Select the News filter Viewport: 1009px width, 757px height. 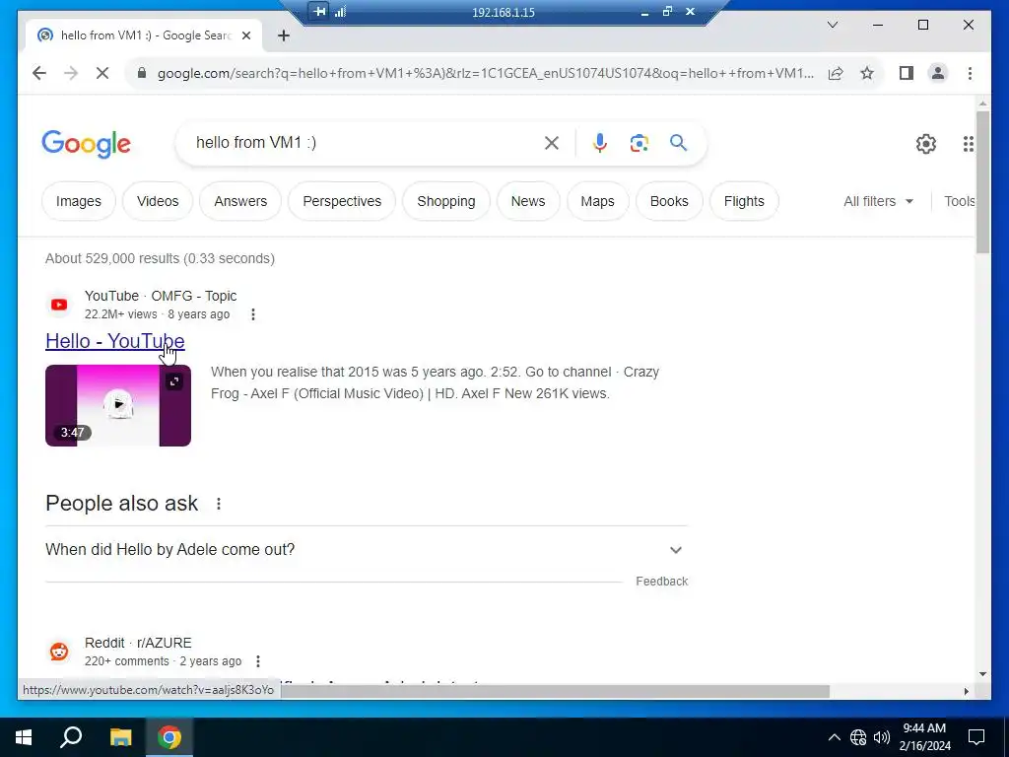[528, 201]
